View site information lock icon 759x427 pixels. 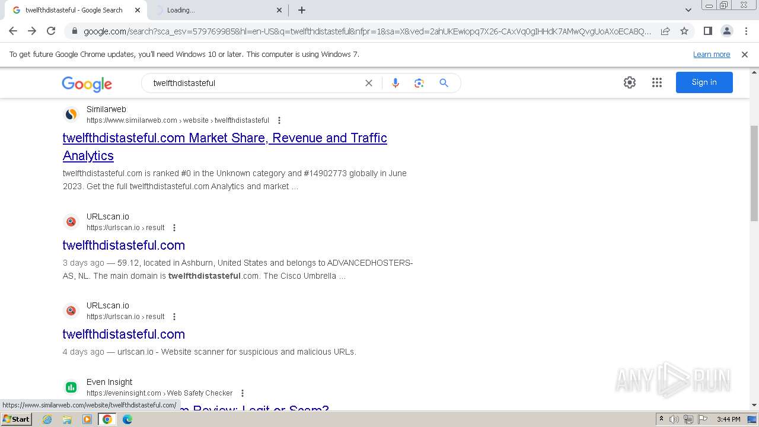[x=74, y=31]
